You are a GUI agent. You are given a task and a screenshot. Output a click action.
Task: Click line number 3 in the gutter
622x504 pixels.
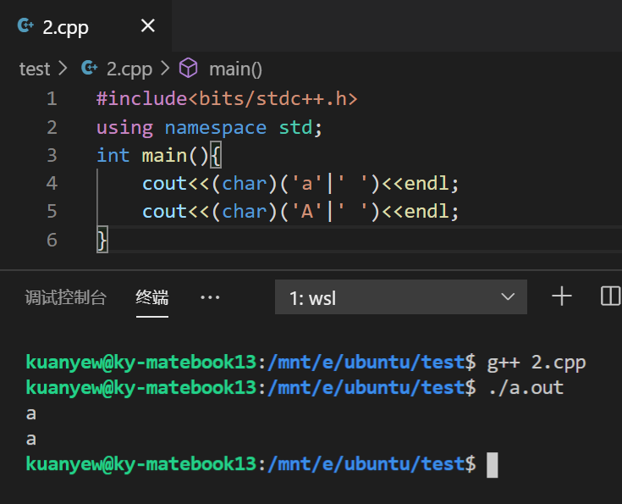click(x=52, y=155)
